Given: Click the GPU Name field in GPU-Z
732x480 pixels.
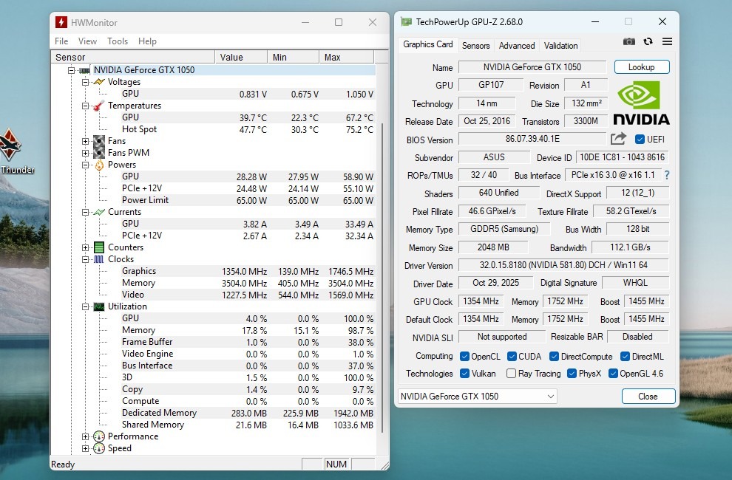Looking at the screenshot, I should click(532, 66).
